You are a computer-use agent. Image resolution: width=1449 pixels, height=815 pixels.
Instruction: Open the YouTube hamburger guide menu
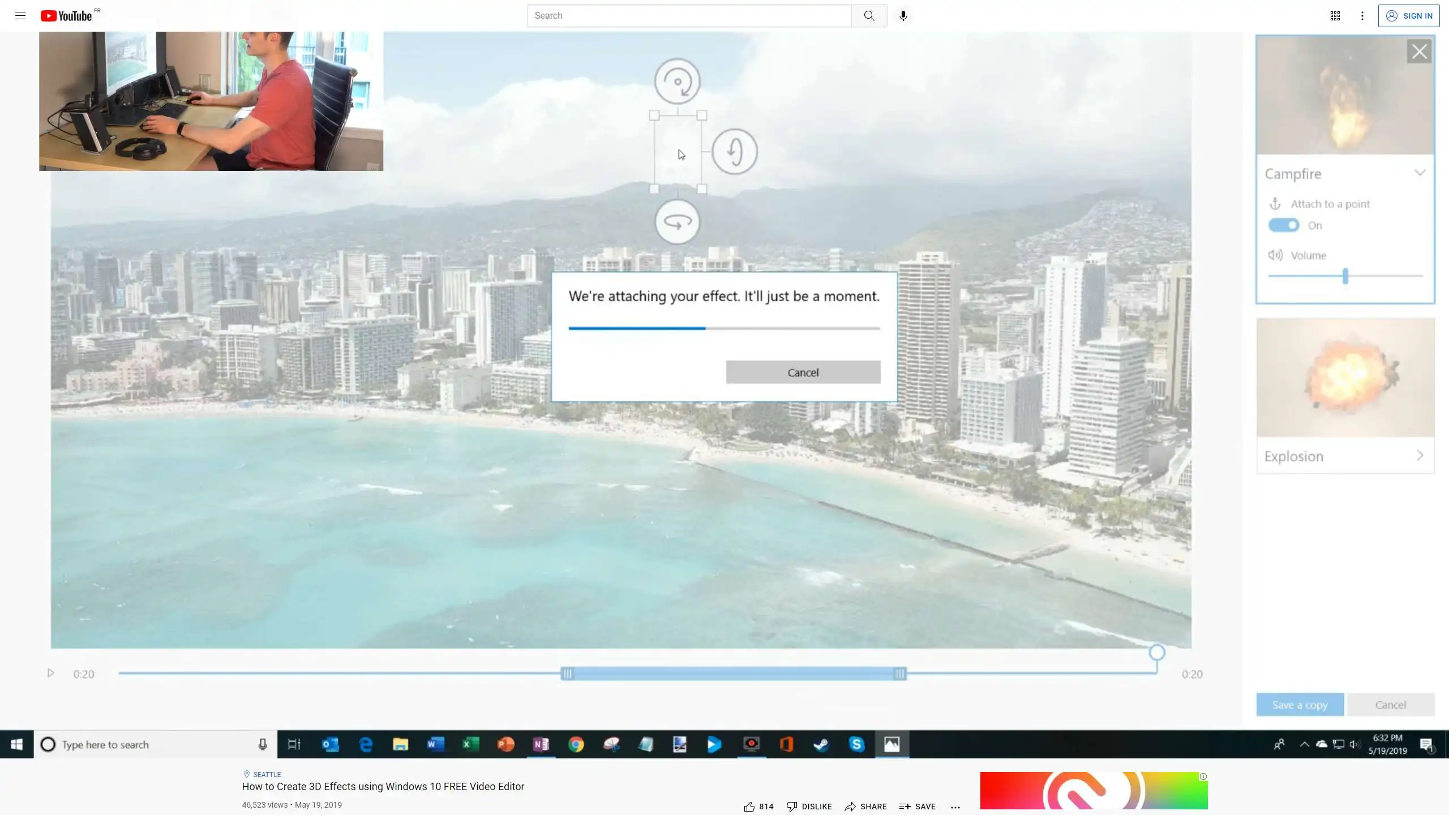coord(20,16)
